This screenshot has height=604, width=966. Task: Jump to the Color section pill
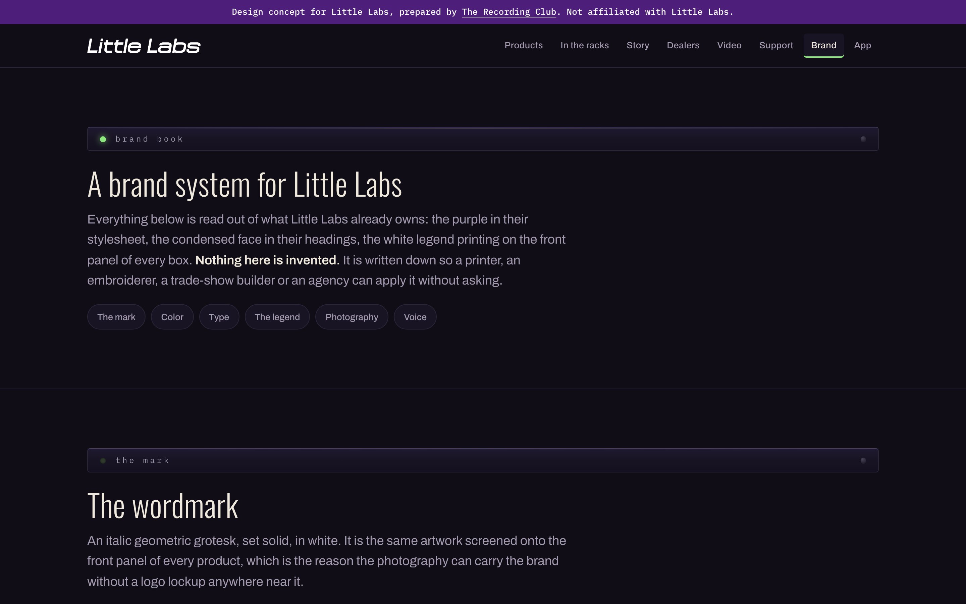pyautogui.click(x=172, y=317)
